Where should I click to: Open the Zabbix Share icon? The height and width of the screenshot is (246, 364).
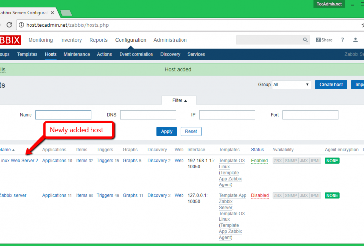pyautogui.click(x=324, y=40)
